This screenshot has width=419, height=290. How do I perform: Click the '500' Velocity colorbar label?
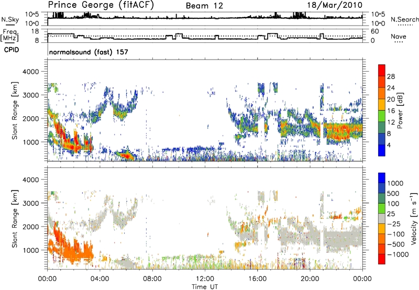point(393,193)
